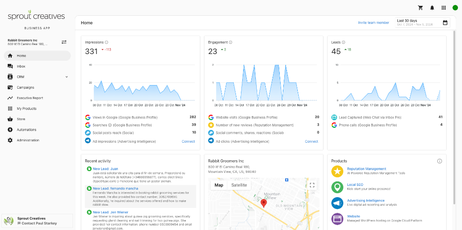Switch the map to Satellite view

coord(239,185)
